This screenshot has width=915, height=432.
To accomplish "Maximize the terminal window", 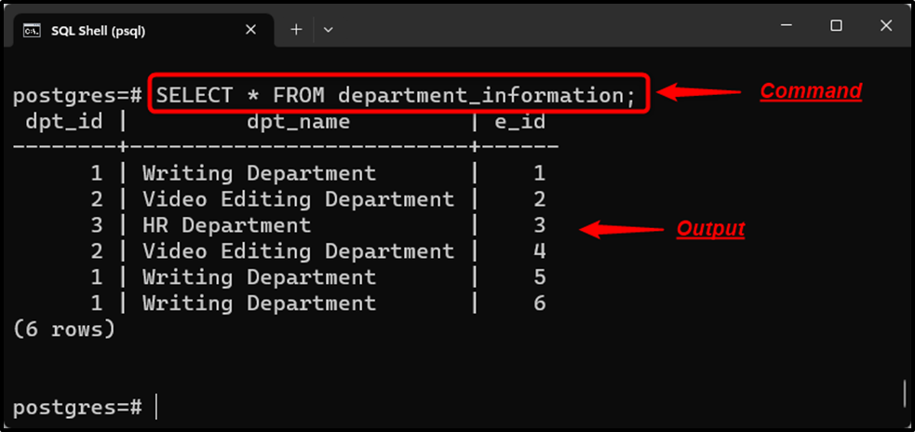I will pos(836,26).
